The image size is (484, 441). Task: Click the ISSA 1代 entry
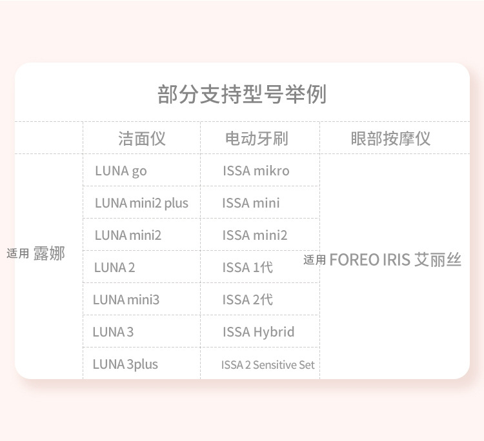pos(248,267)
